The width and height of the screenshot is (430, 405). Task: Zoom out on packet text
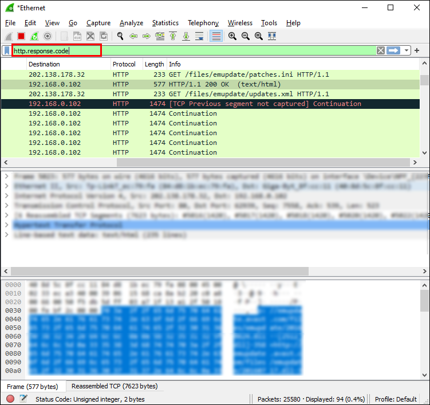pos(246,36)
